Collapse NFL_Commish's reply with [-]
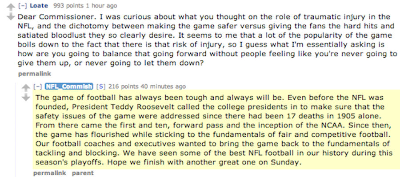 38,87
